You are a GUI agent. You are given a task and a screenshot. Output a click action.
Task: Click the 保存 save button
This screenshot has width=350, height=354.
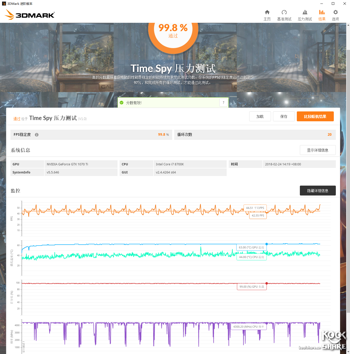point(284,116)
